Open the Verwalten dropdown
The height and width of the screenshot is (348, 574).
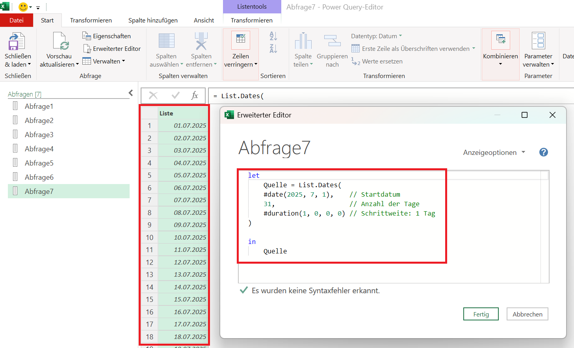click(123, 61)
